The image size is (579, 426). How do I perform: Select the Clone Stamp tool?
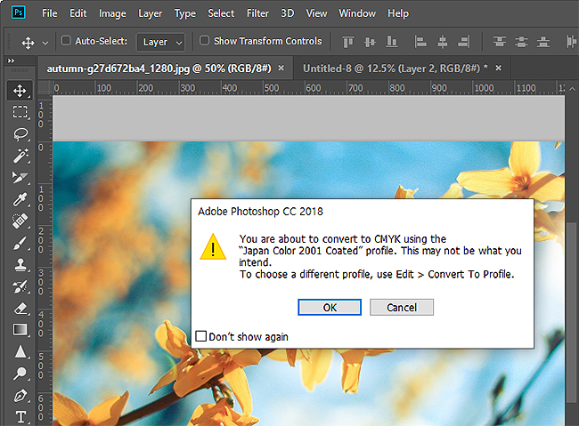pyautogui.click(x=20, y=265)
